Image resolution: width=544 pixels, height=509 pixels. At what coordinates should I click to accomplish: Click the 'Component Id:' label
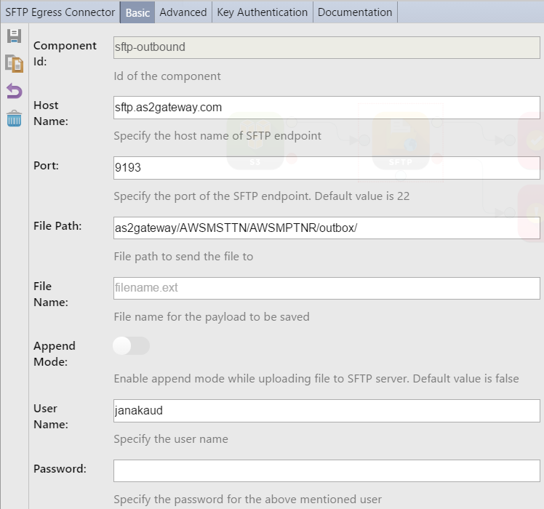tap(65, 53)
